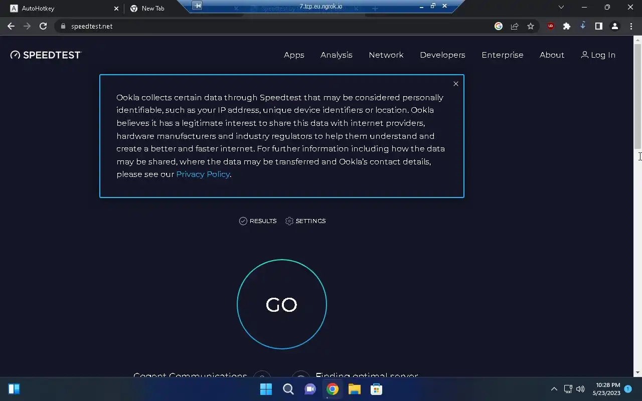Close the AutoHotkey tab
Image resolution: width=642 pixels, height=401 pixels.
pos(116,9)
